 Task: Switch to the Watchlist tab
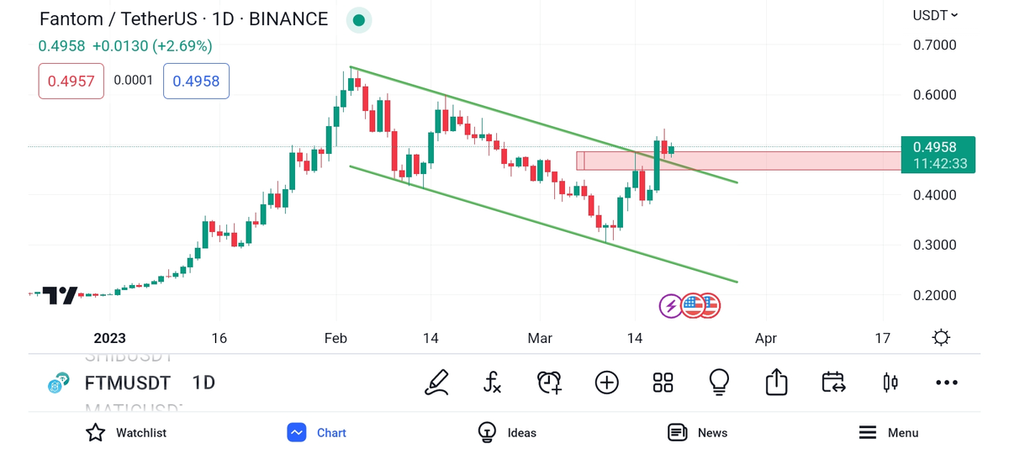point(126,433)
